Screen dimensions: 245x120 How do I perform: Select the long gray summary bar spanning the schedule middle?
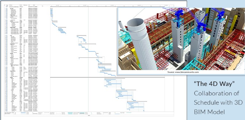[107, 77]
